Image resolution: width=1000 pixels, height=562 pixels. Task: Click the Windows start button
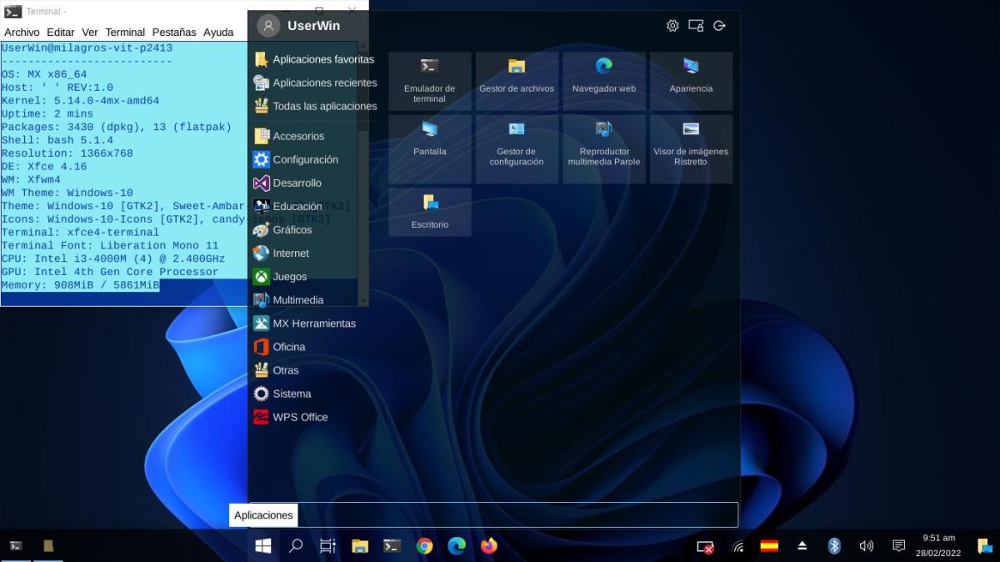point(263,546)
